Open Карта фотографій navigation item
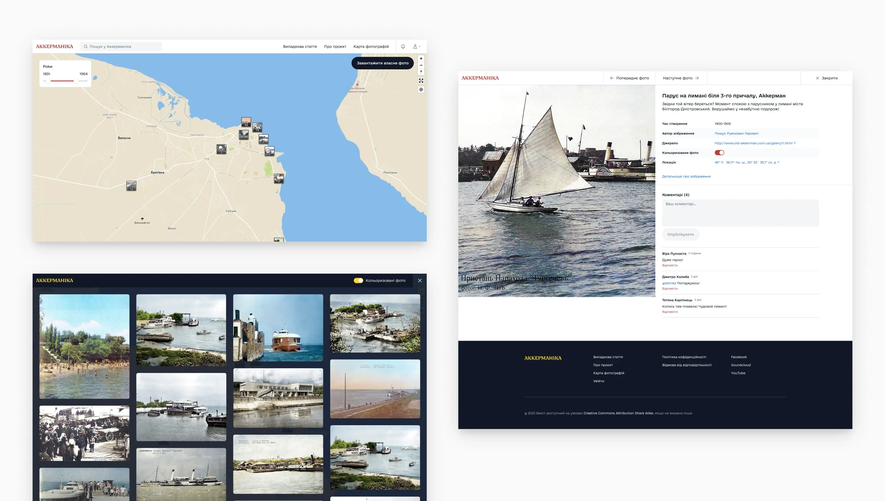 click(371, 47)
